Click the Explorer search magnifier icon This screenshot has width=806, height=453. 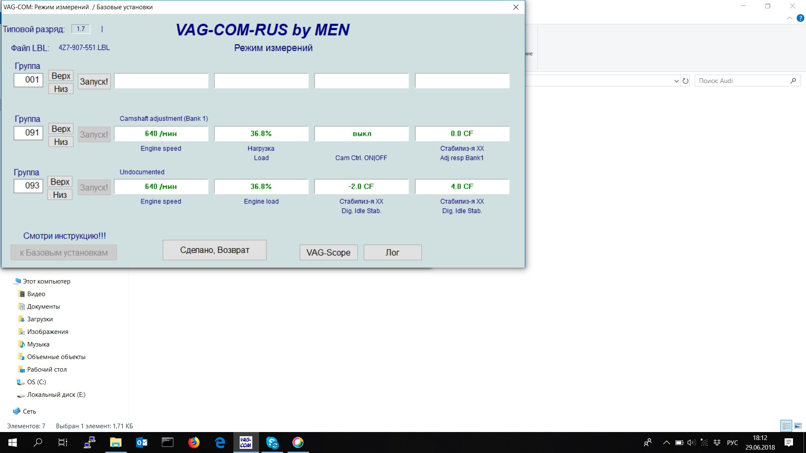pos(793,81)
